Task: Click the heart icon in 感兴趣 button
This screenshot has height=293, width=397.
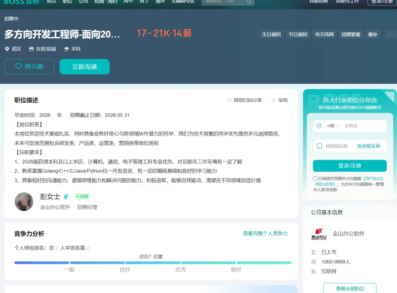Action: point(18,66)
